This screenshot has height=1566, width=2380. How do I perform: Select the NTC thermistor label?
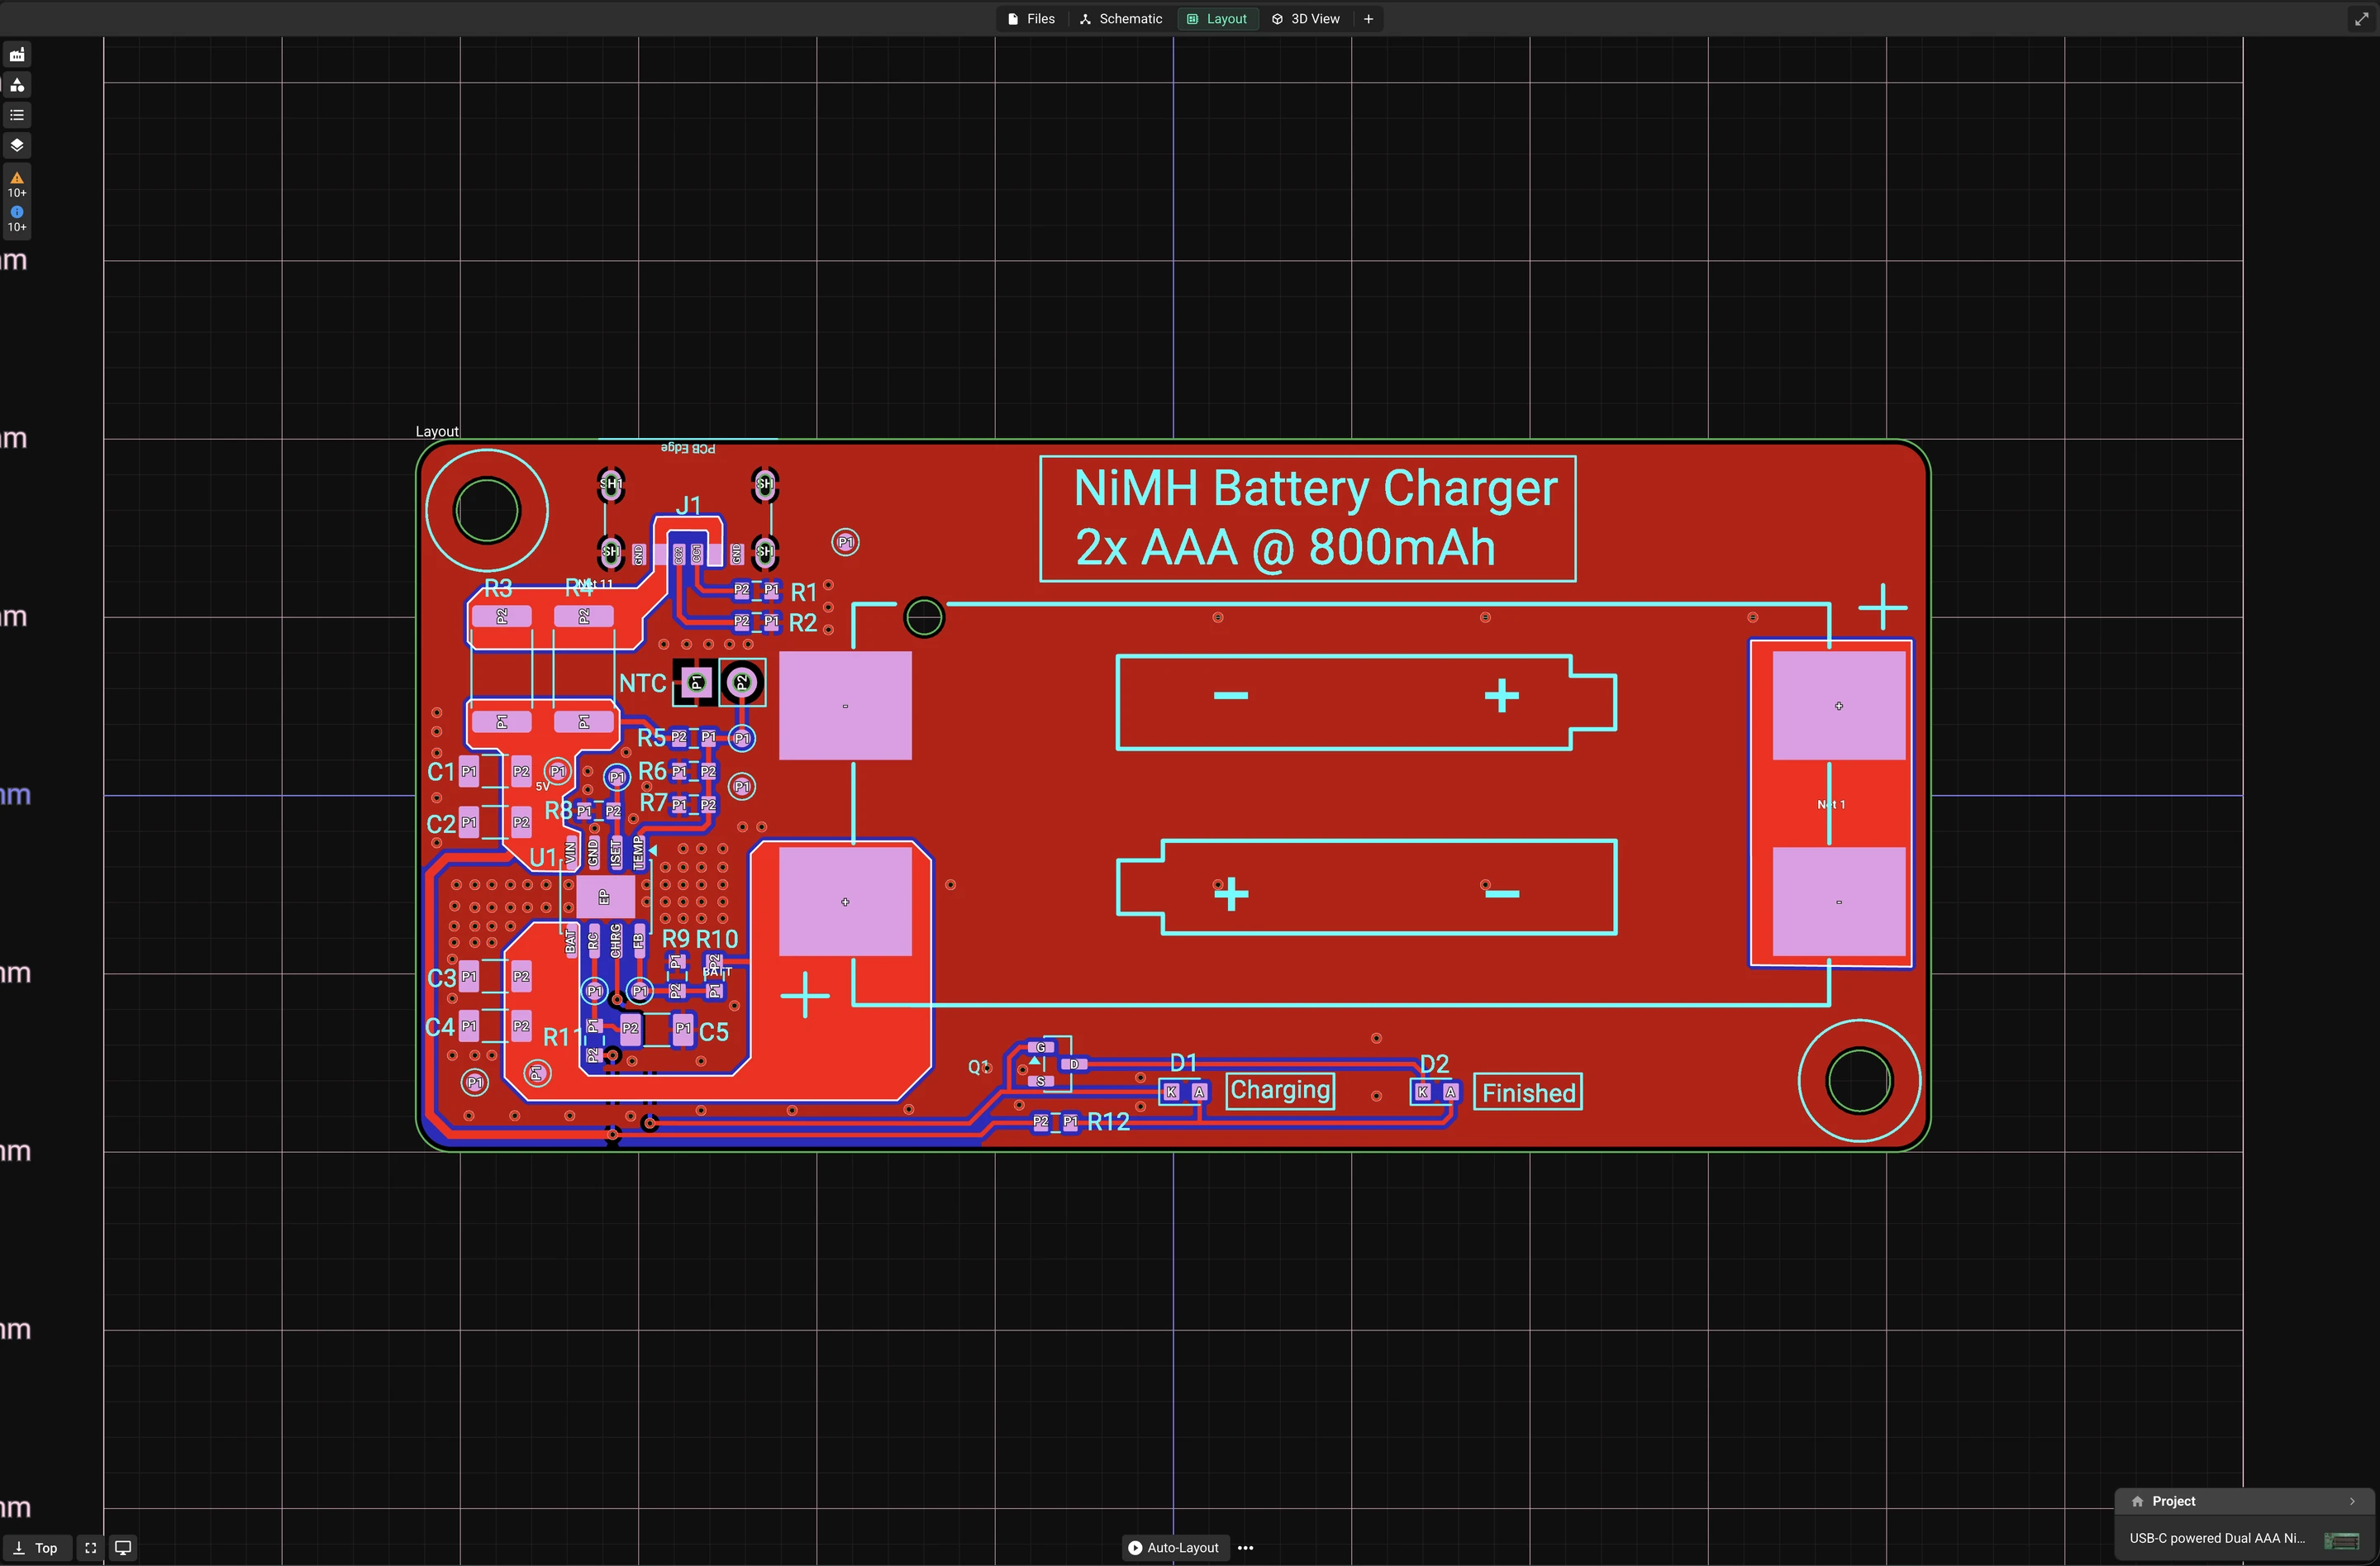[642, 683]
